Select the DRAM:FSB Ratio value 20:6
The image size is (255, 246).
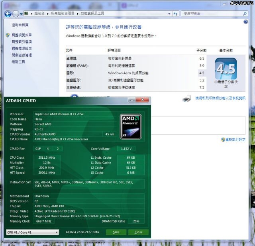[136, 221]
